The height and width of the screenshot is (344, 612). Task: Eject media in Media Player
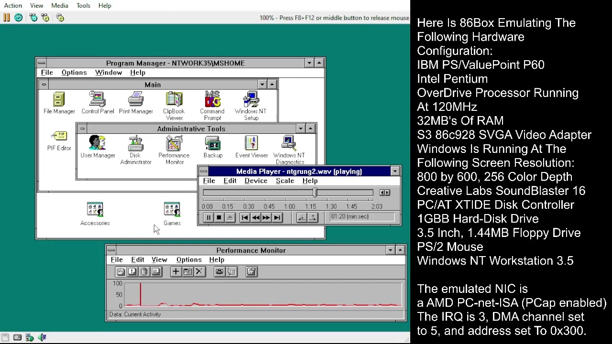click(x=230, y=218)
